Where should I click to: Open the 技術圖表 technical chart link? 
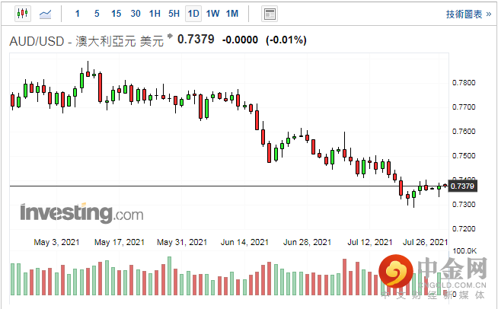coord(463,14)
